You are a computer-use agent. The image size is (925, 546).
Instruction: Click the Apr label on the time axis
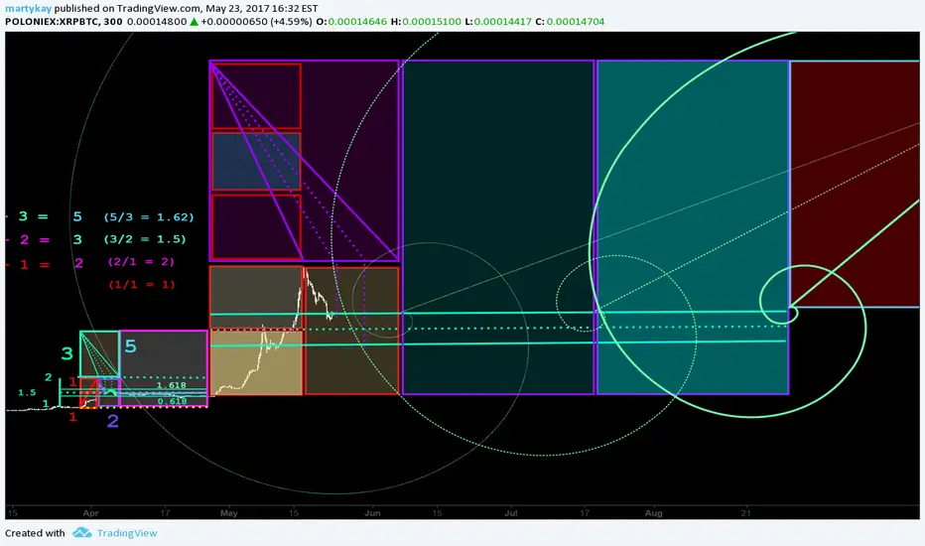(x=91, y=513)
